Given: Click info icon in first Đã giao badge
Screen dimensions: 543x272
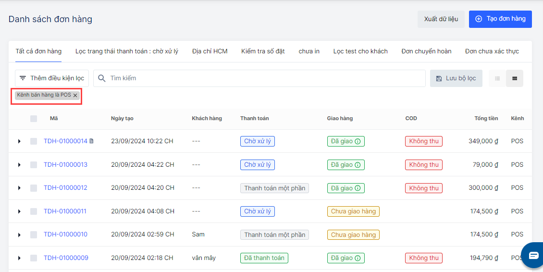Looking at the screenshot, I should tap(358, 141).
